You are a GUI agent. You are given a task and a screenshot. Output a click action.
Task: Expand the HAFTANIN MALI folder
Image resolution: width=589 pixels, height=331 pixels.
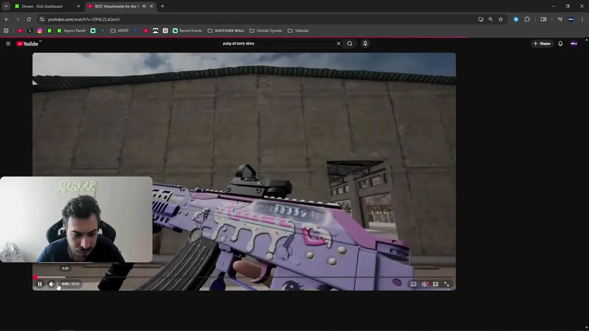pyautogui.click(x=226, y=31)
